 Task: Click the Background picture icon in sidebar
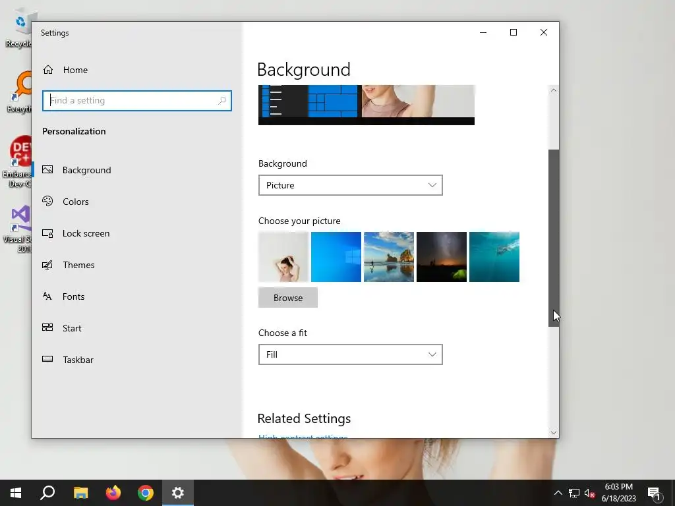[47, 169]
